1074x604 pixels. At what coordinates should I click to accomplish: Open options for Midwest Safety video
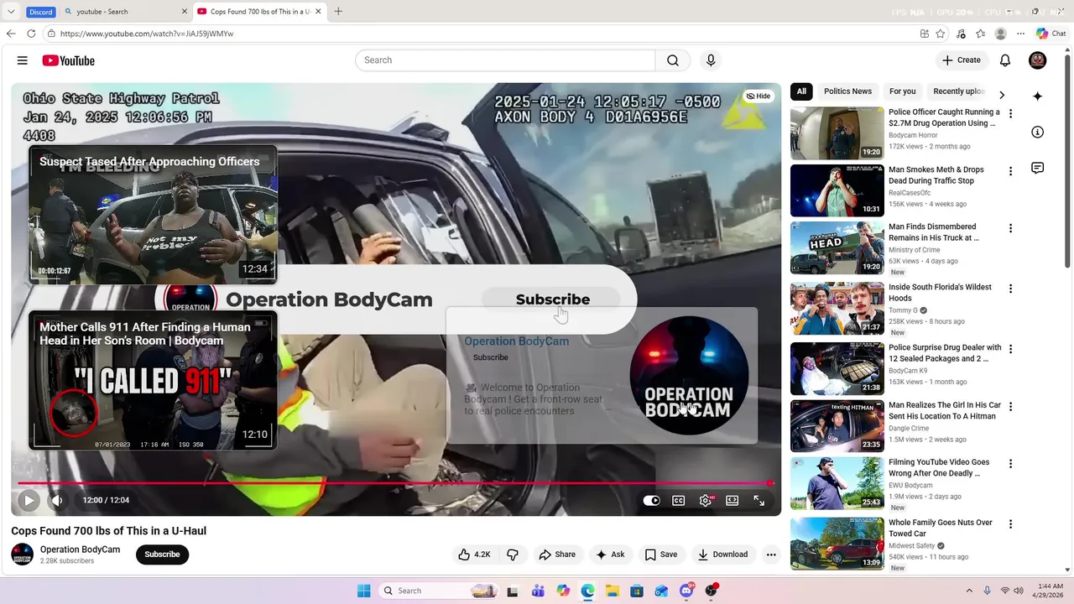[x=1010, y=524]
